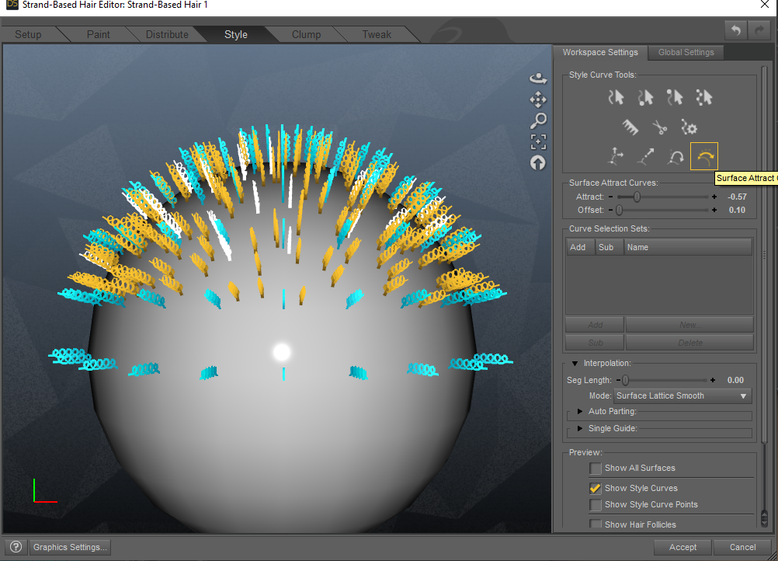The image size is (778, 561).
Task: Click the plus button of Offset slider
Action: [714, 210]
